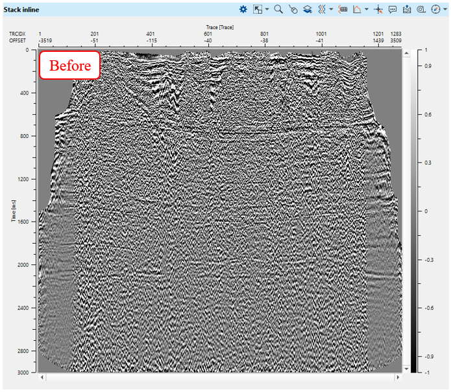Expand dropdown arrow beside spectrum graph icon
This screenshot has height=392, width=451.
pyautogui.click(x=366, y=9)
